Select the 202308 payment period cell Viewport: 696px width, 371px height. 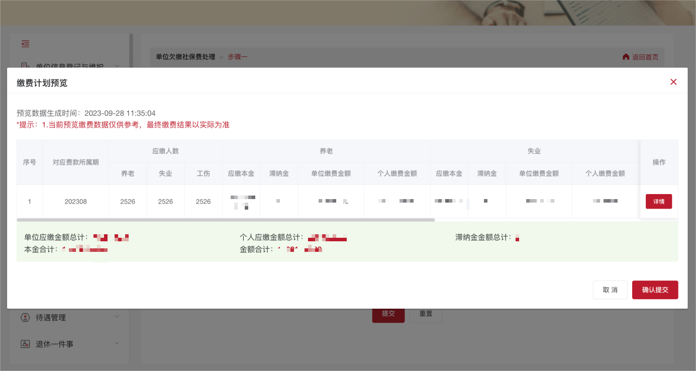[x=75, y=201]
